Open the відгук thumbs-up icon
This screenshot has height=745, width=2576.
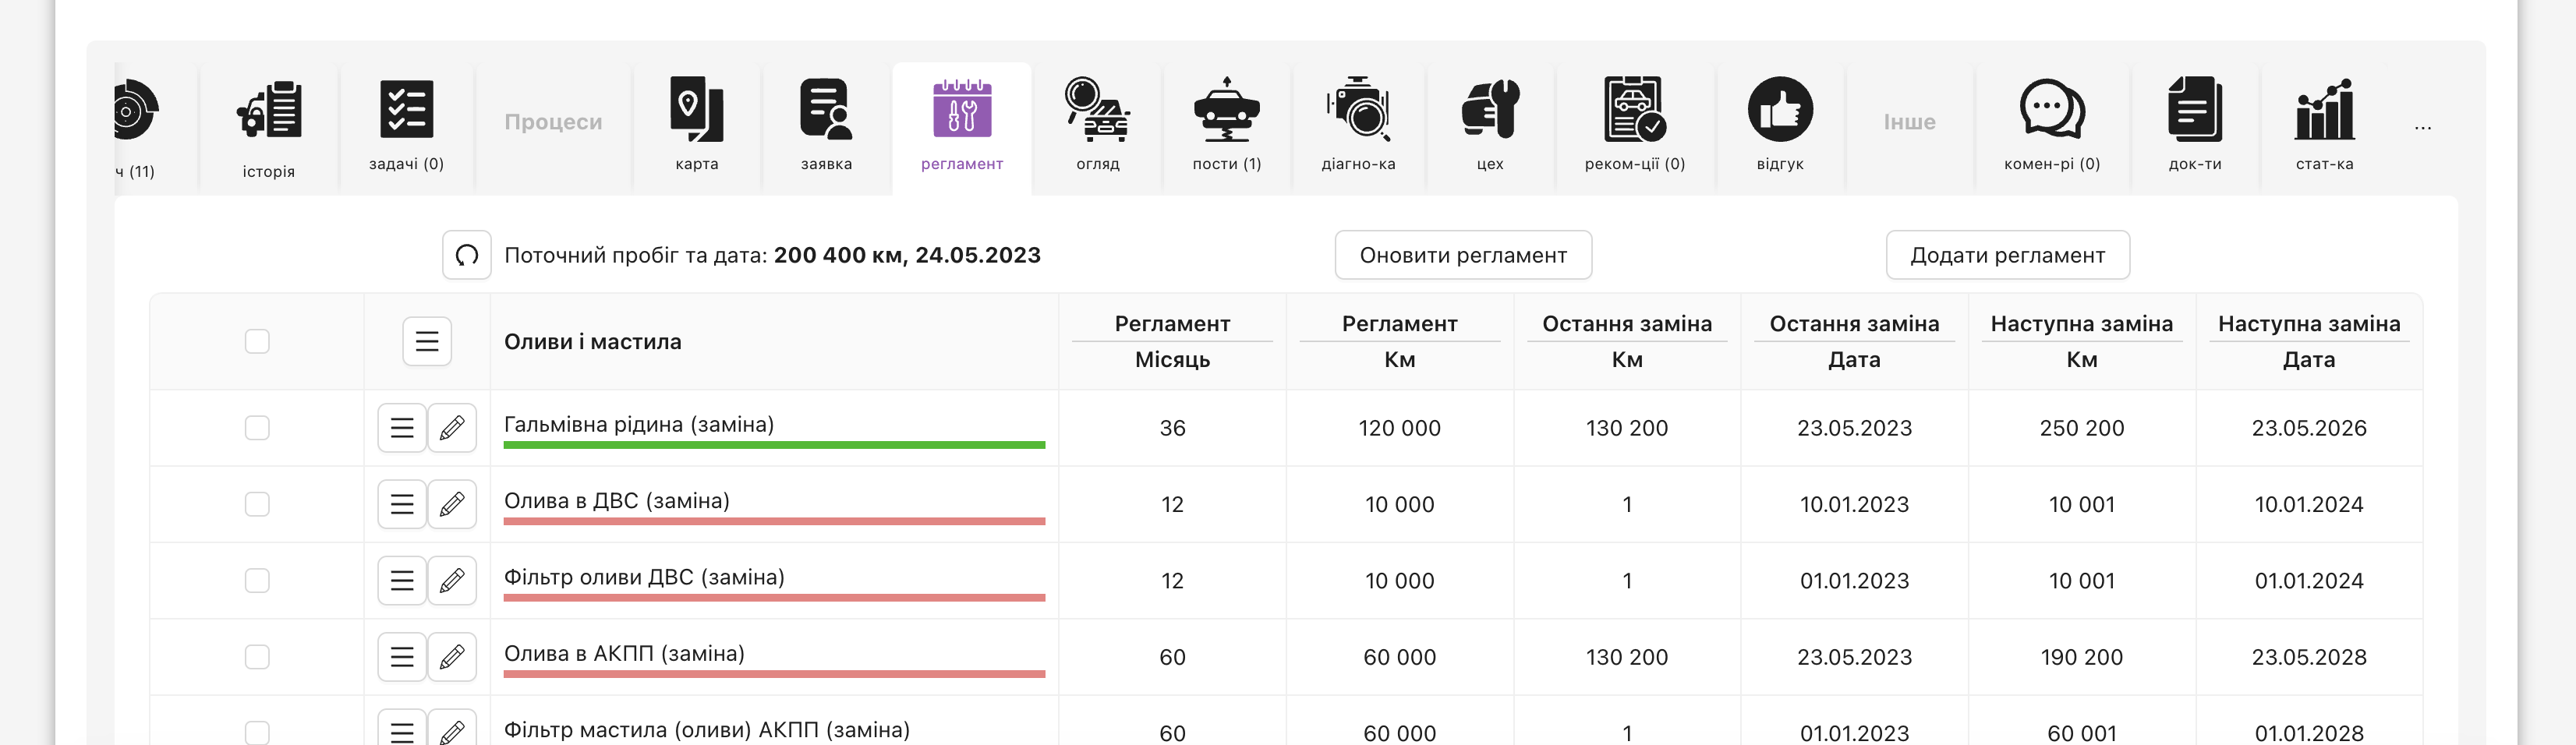(x=1779, y=109)
